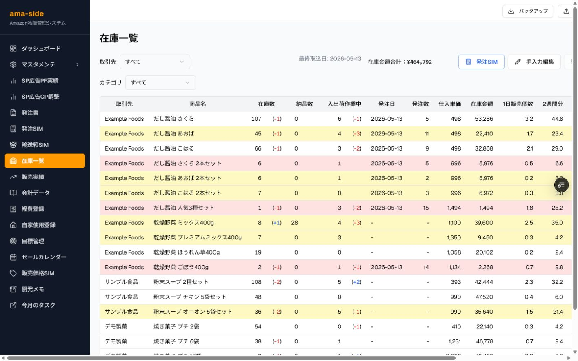Click the 在庫金額合計 ¥464,792 text
Screen dimensions: 578x361
click(x=400, y=62)
